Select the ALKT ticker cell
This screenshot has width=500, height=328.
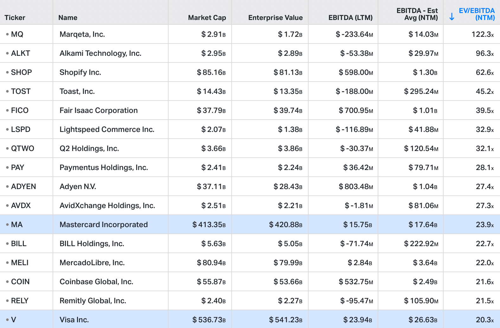click(26, 53)
